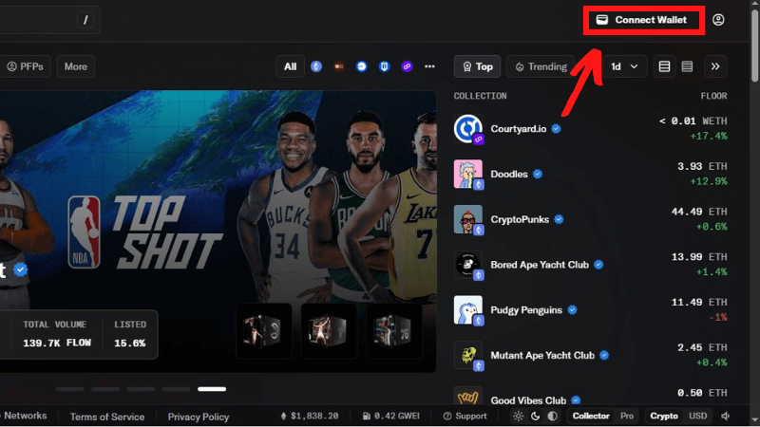Open the profile account icon
The image size is (760, 427).
[718, 20]
